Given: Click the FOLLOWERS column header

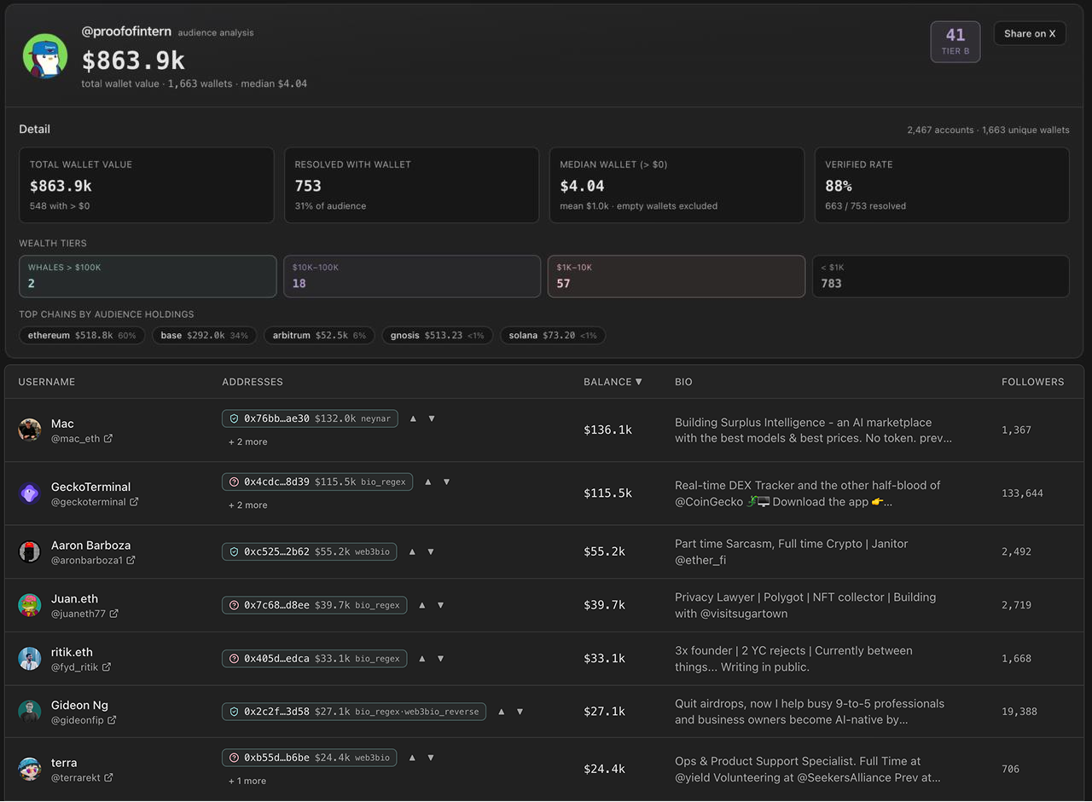Looking at the screenshot, I should pos(1033,382).
